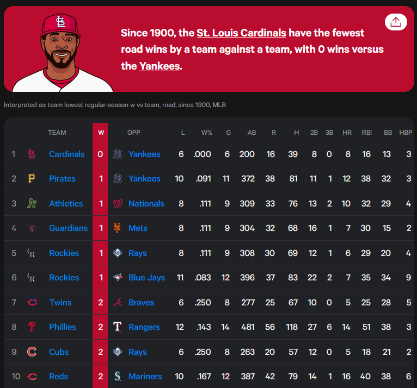
Task: Sort by the G column header
Action: click(229, 133)
